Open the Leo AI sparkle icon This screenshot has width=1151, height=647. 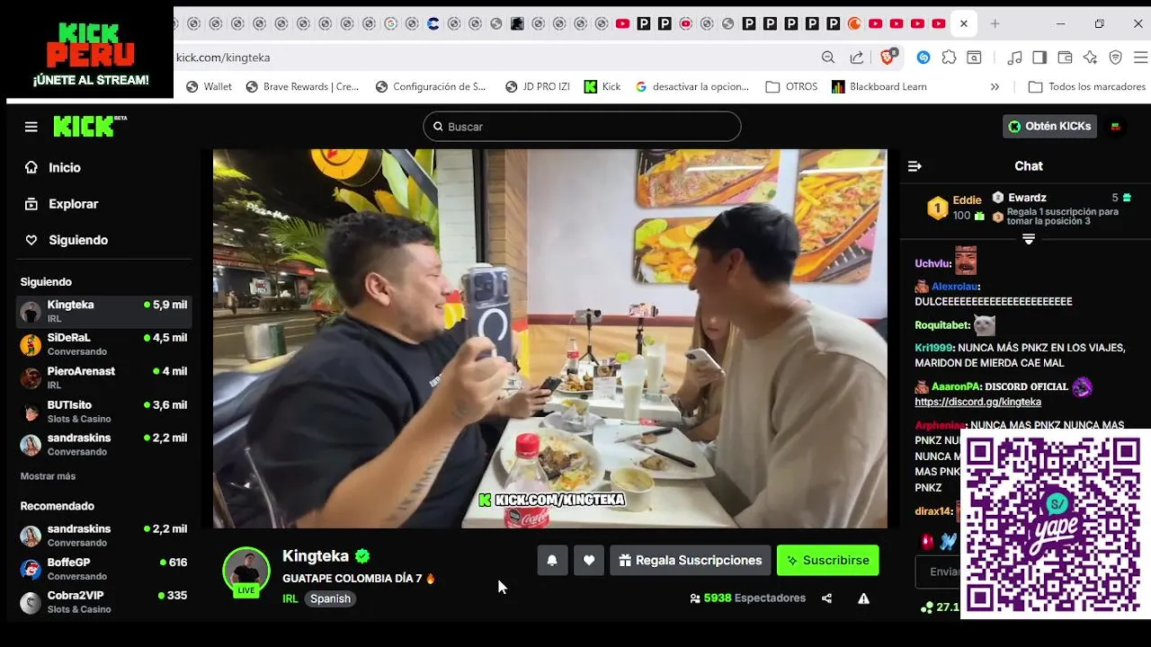(x=1090, y=58)
